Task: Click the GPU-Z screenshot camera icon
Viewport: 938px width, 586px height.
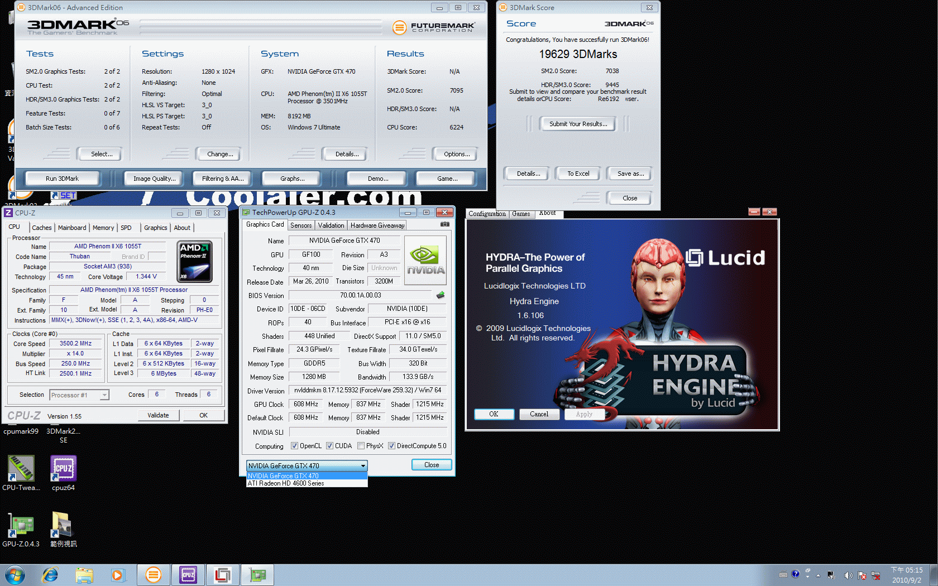Action: click(x=445, y=224)
